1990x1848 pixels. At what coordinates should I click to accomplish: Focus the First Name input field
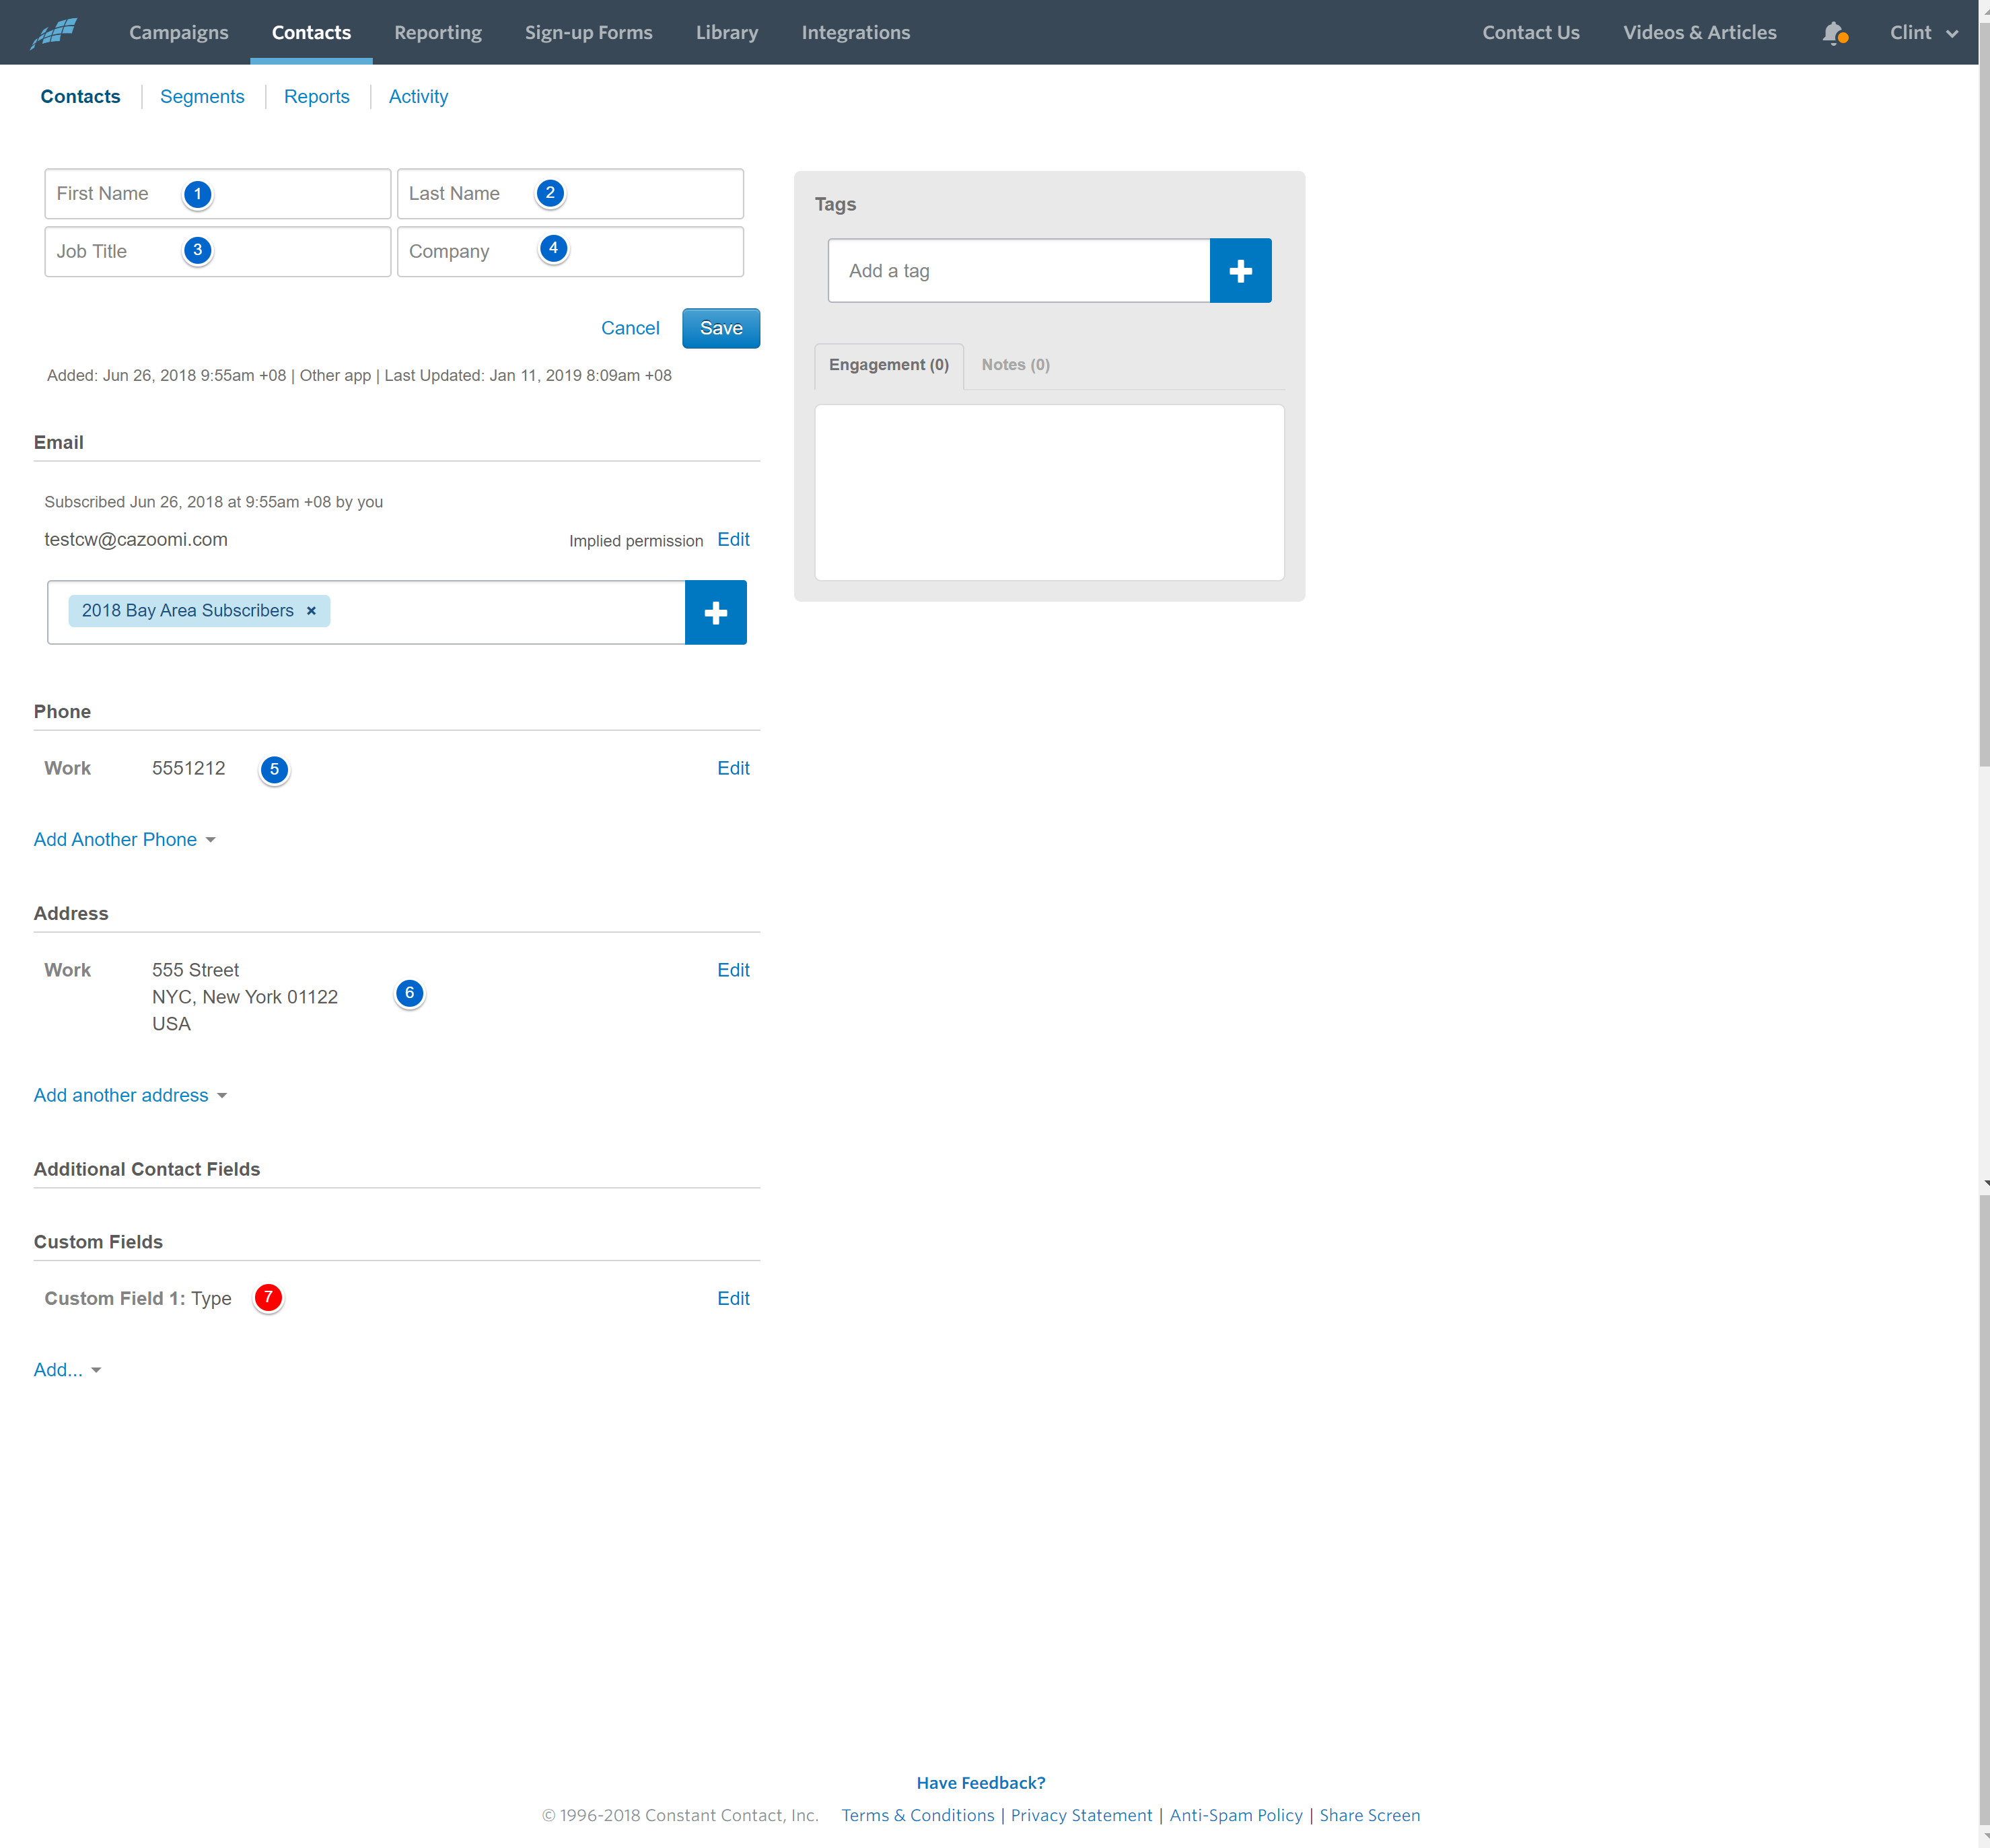coord(218,194)
